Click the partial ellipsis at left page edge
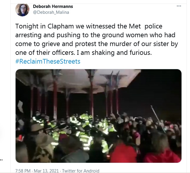The image size is (190, 173). [x=1, y=160]
